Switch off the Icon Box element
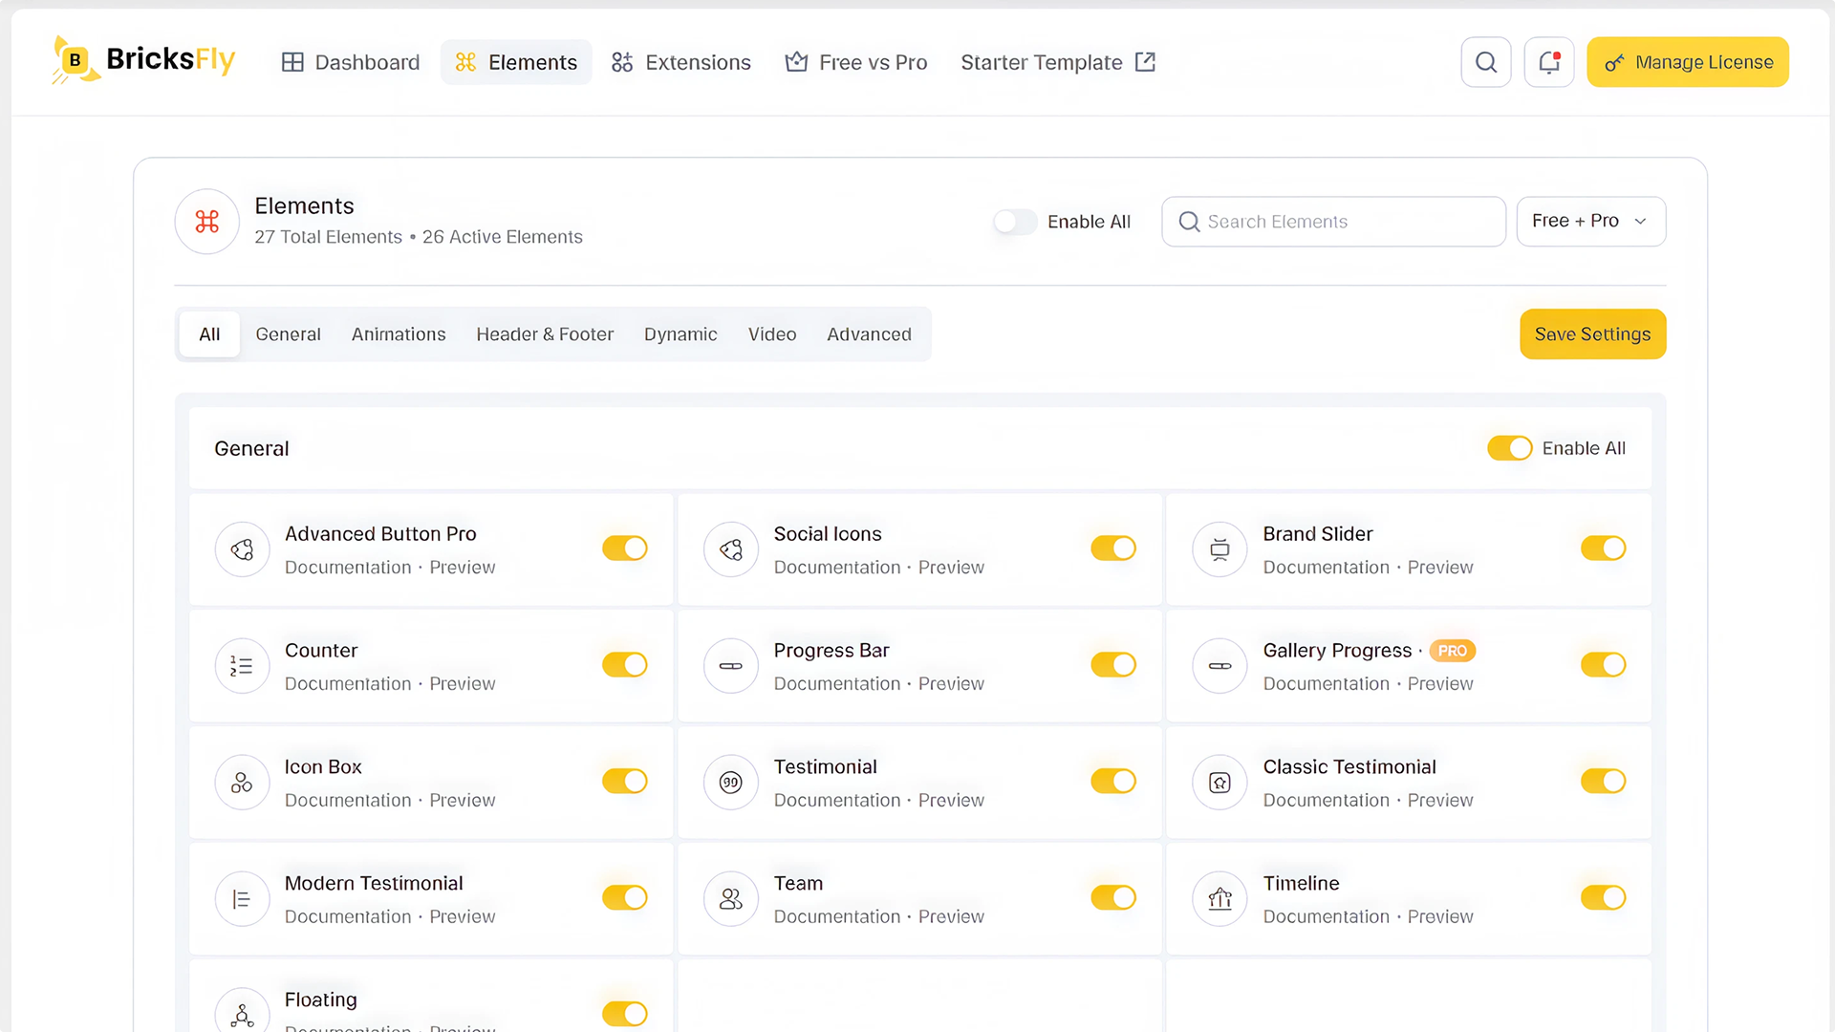Screen dimensions: 1835x1032 (625, 782)
